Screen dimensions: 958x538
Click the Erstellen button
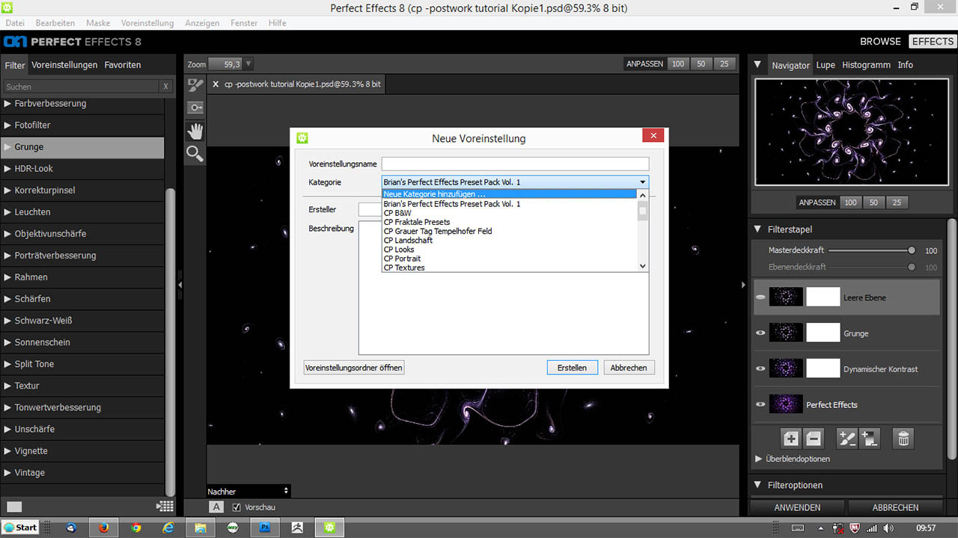(572, 368)
